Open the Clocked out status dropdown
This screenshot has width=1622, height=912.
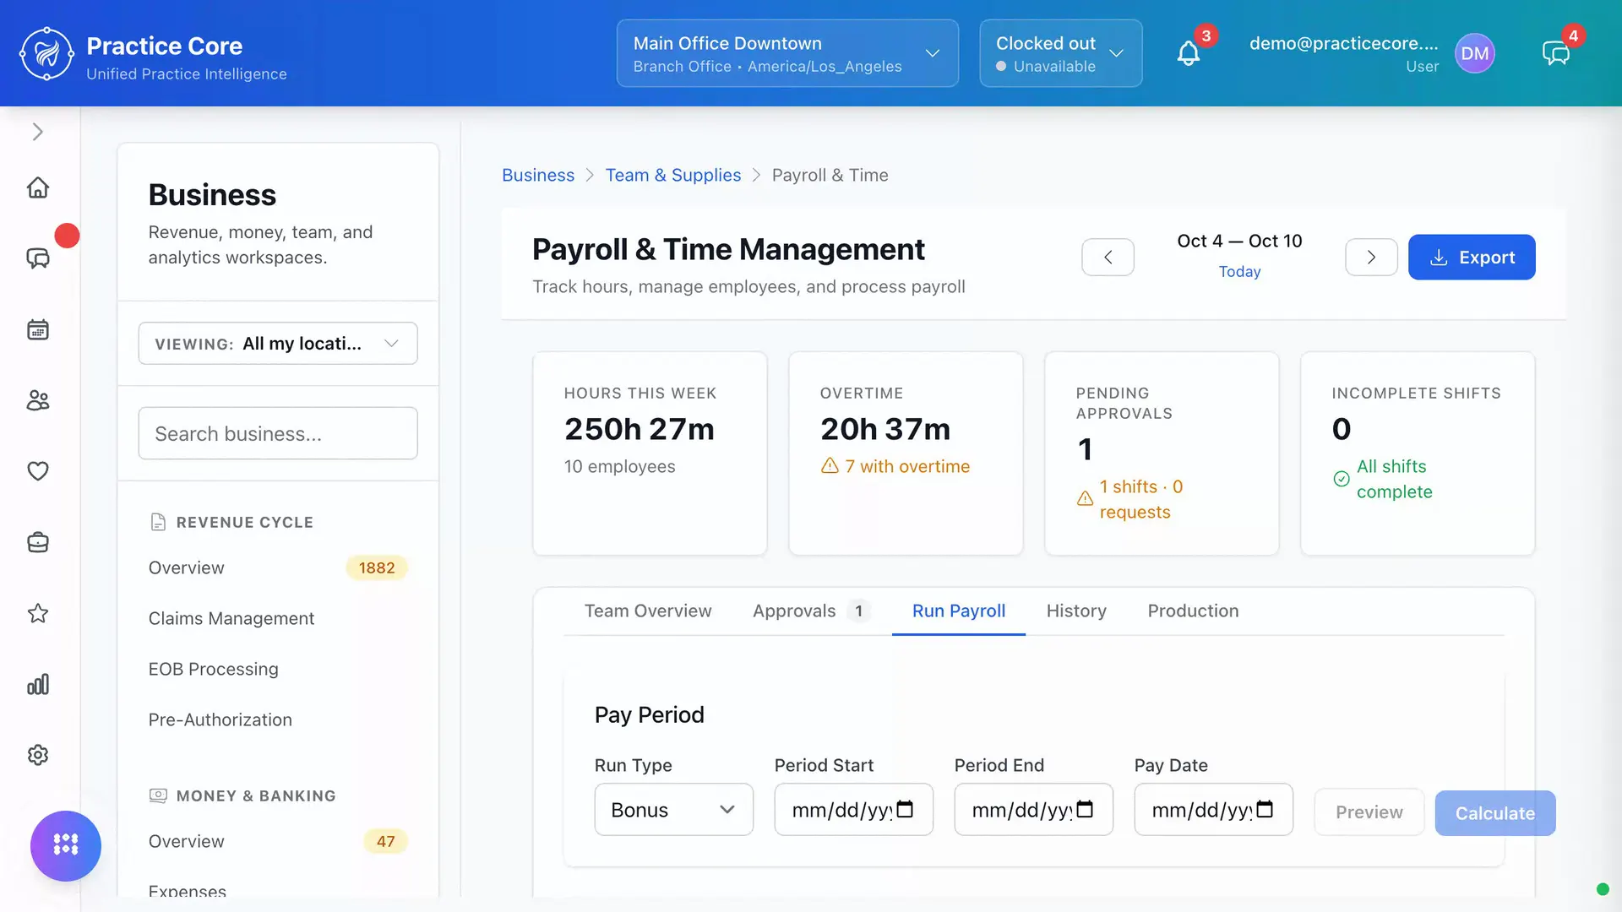(x=1061, y=53)
